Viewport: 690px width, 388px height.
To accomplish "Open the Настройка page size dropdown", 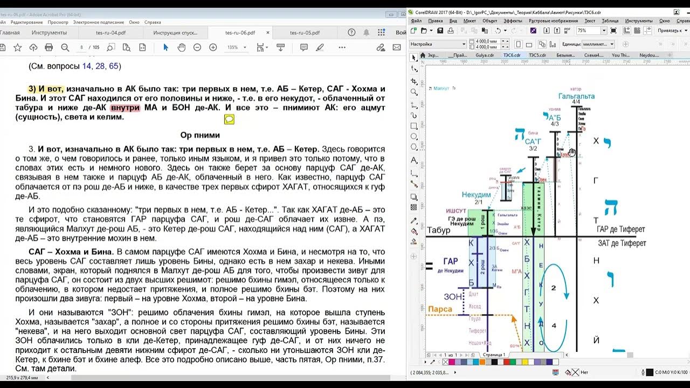I will [x=438, y=44].
